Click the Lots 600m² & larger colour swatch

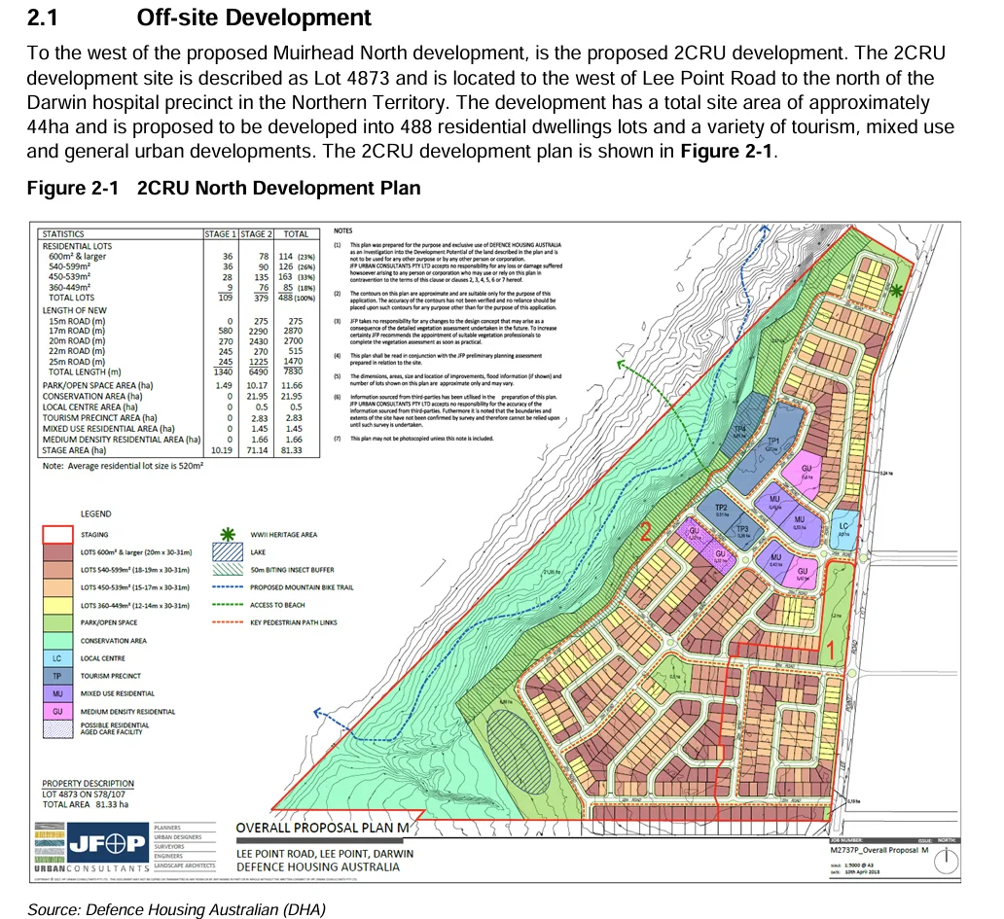click(x=57, y=551)
